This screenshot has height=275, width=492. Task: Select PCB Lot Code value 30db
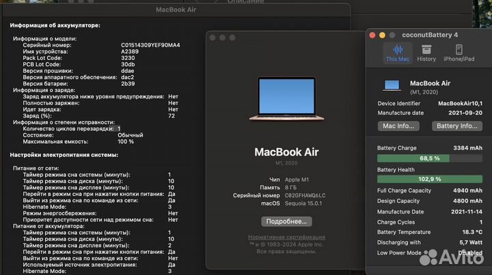(x=128, y=65)
